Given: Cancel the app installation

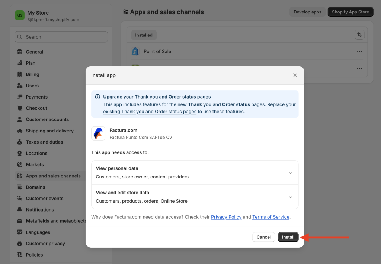Looking at the screenshot, I should pyautogui.click(x=264, y=237).
